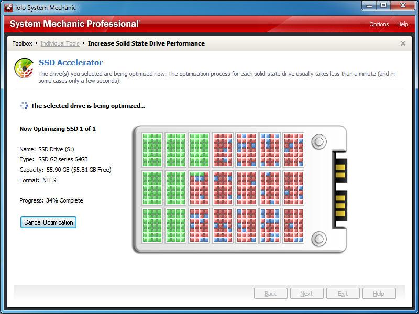Open the Options menu

[379, 24]
